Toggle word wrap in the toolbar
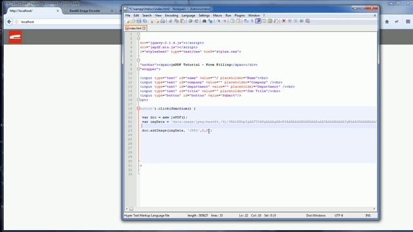The height and width of the screenshot is (232, 413). [246, 21]
